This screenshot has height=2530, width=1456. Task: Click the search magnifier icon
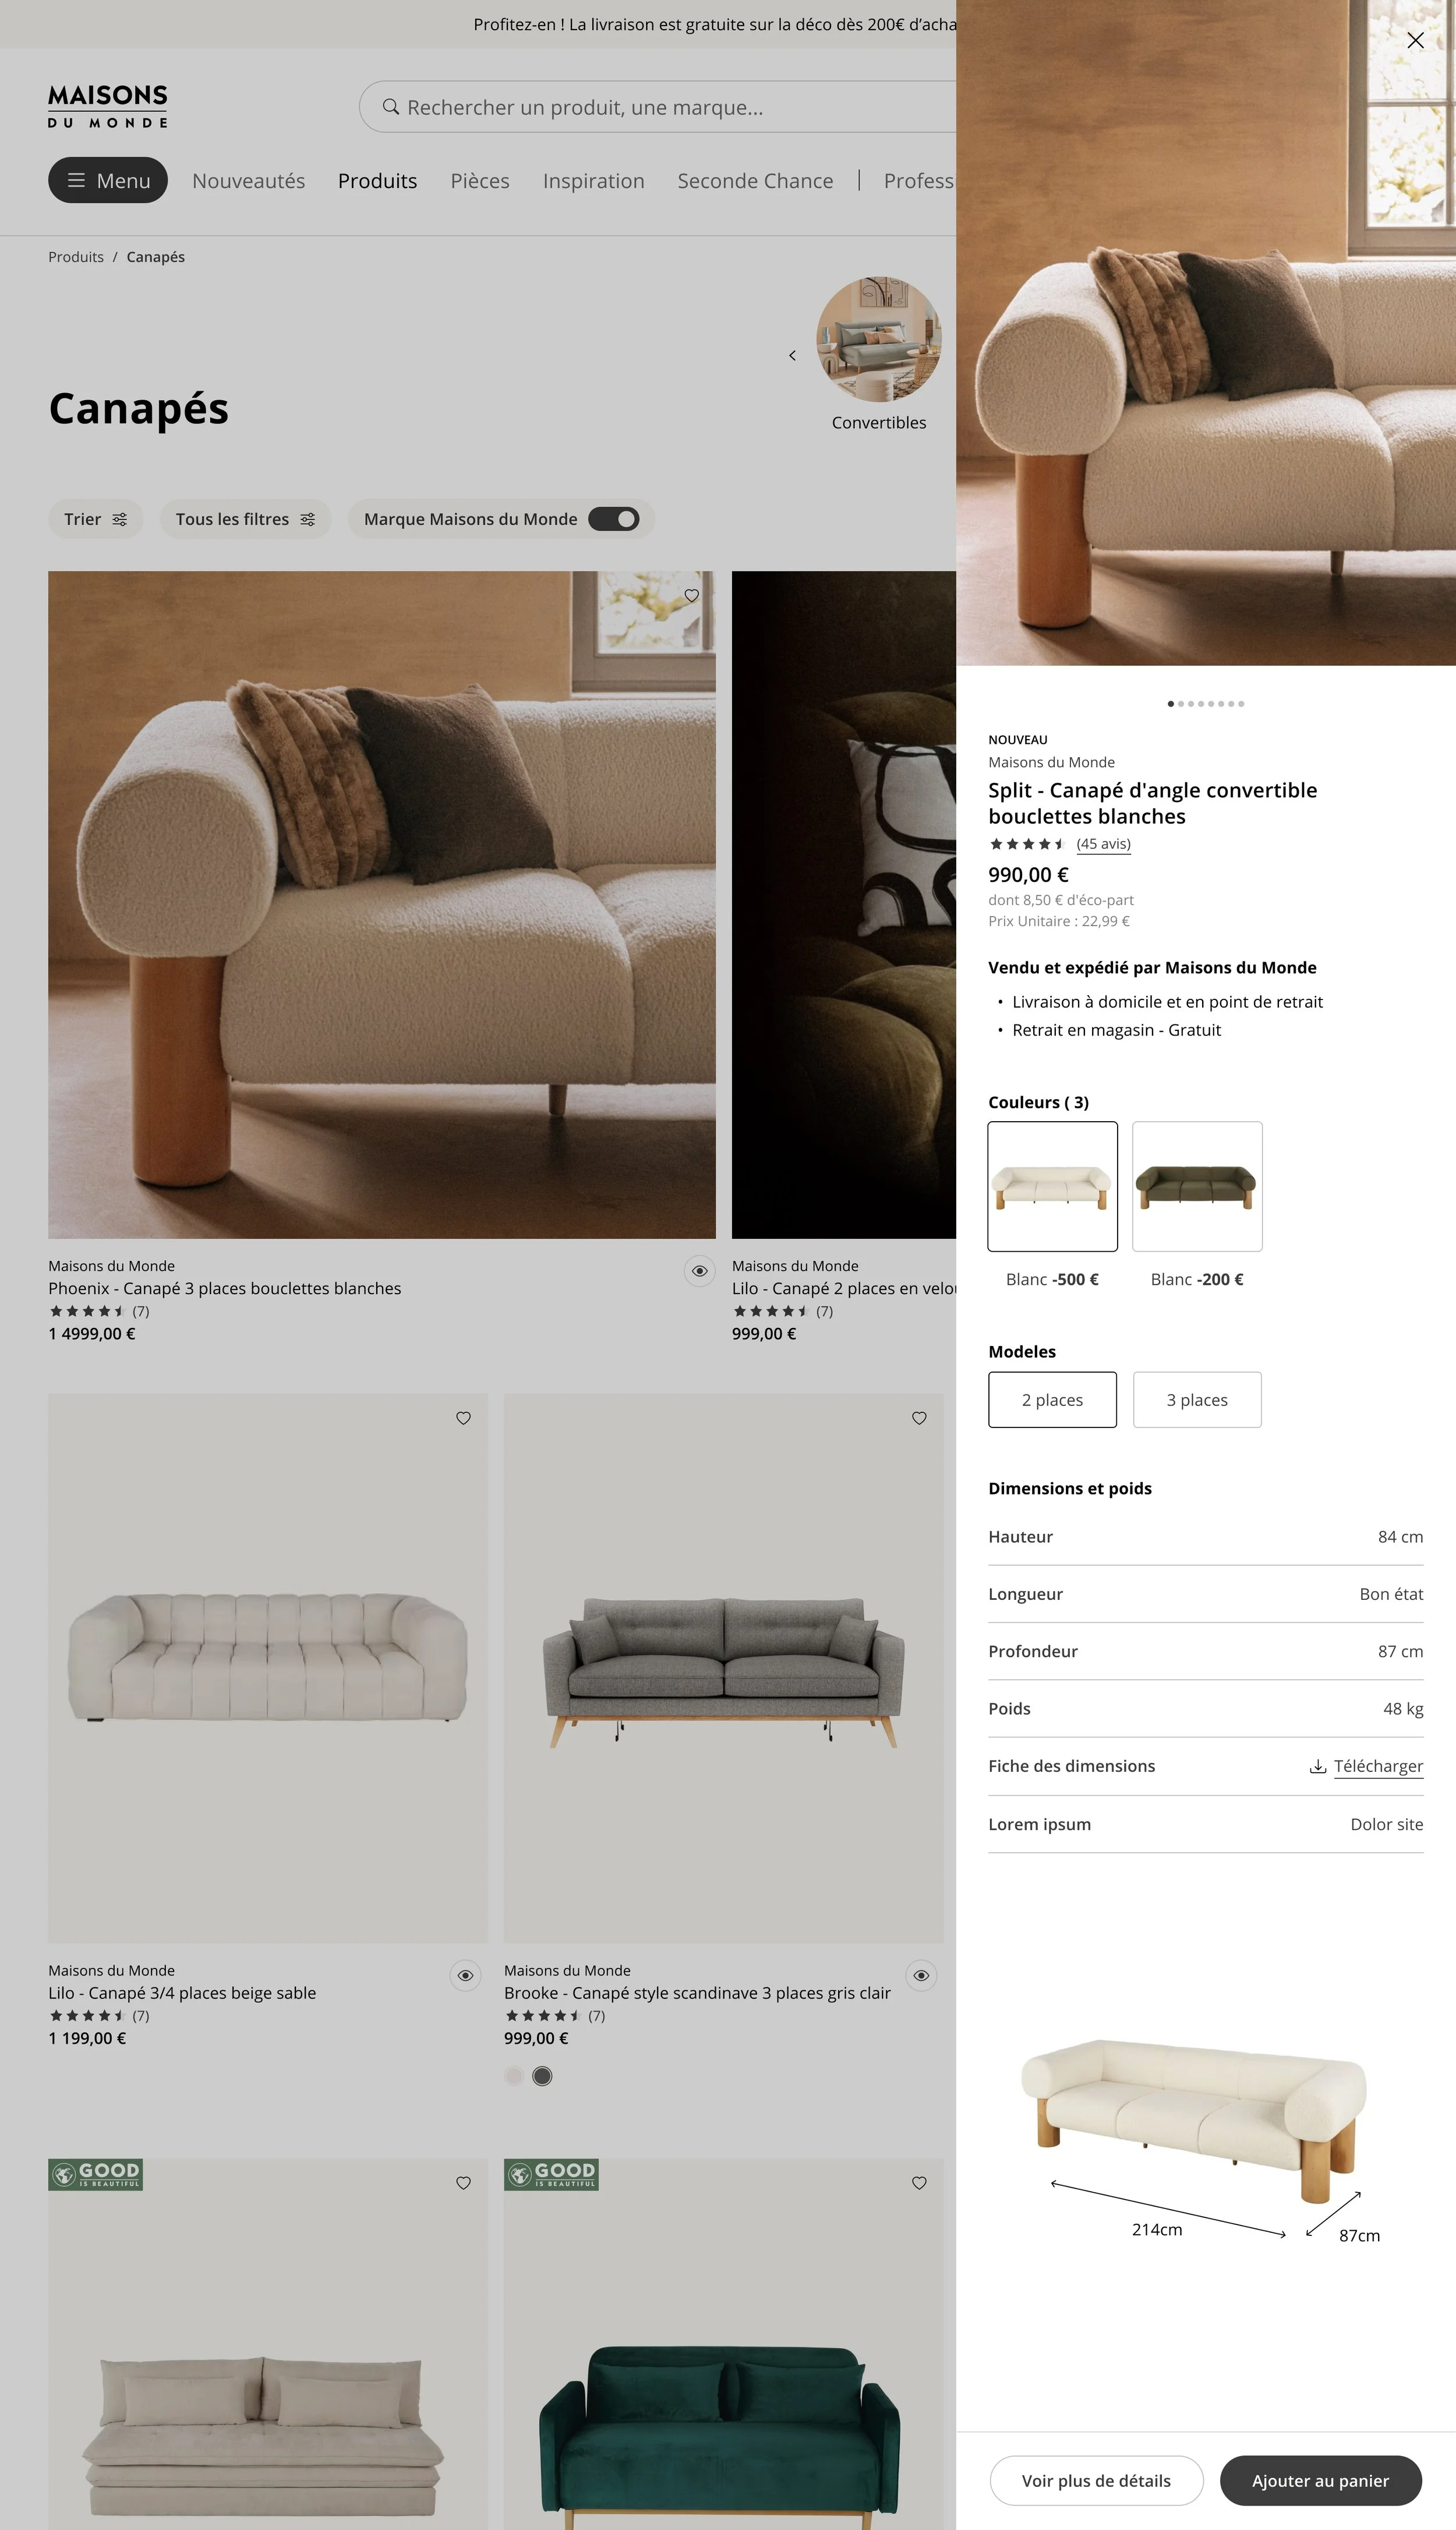(x=391, y=107)
